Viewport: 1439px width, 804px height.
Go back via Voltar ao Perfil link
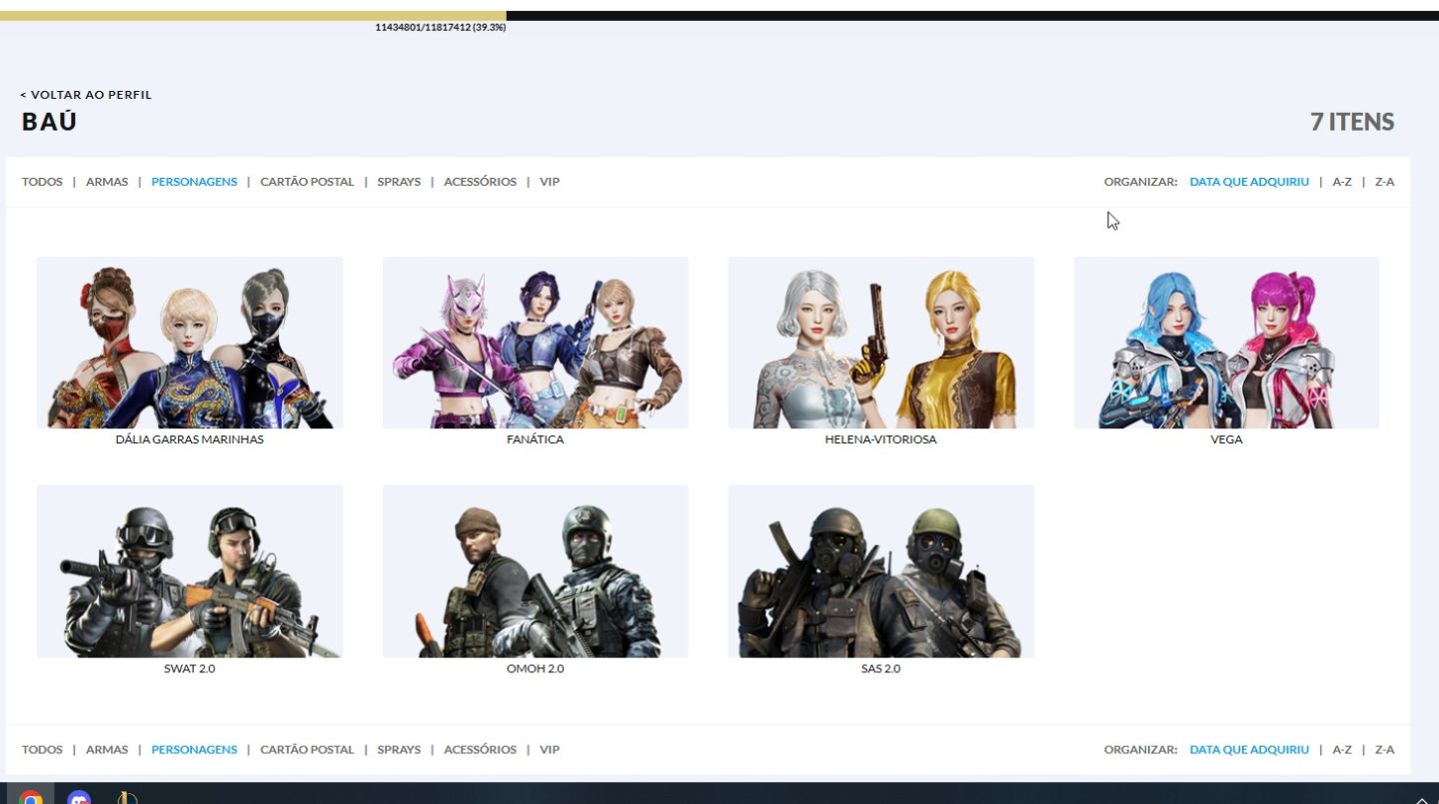pyautogui.click(x=86, y=95)
